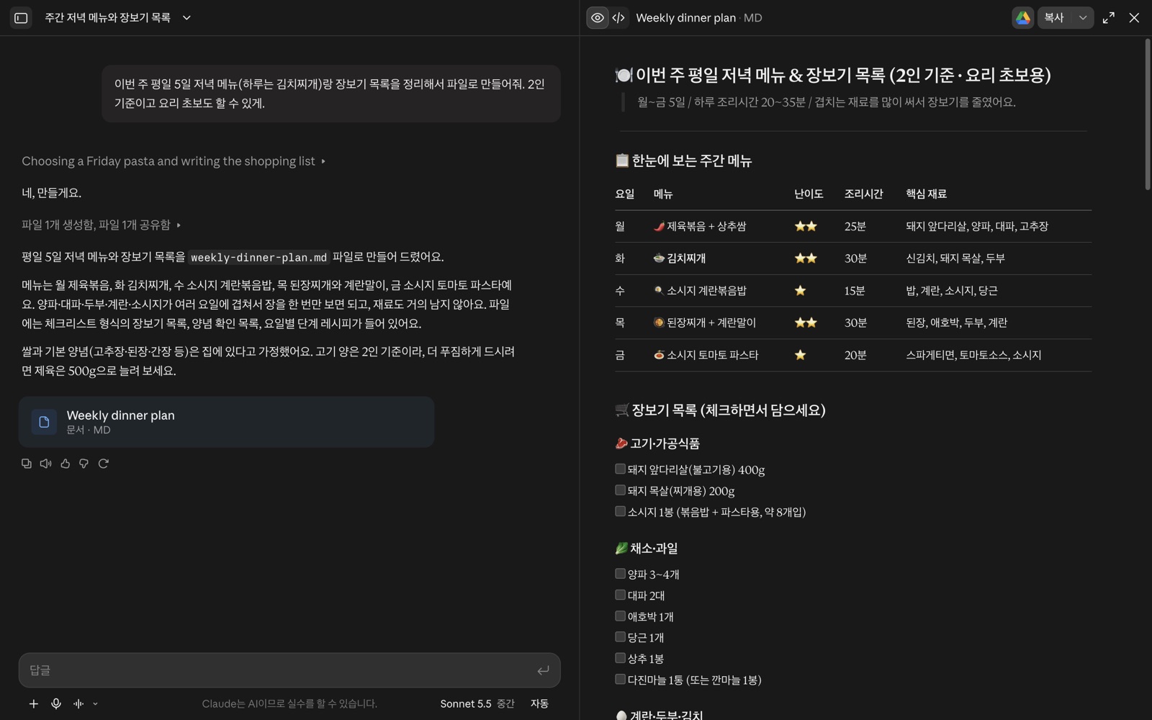Switch to the preview eye view
The width and height of the screenshot is (1152, 720).
(x=598, y=18)
